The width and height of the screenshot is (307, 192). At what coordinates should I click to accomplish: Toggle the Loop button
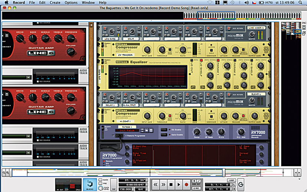coord(231,180)
